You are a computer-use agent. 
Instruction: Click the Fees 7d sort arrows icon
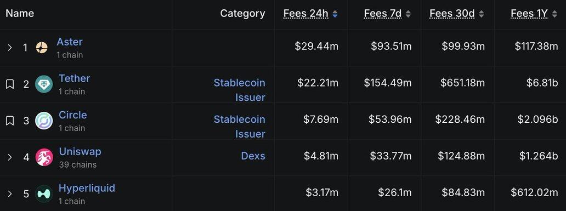tap(408, 14)
